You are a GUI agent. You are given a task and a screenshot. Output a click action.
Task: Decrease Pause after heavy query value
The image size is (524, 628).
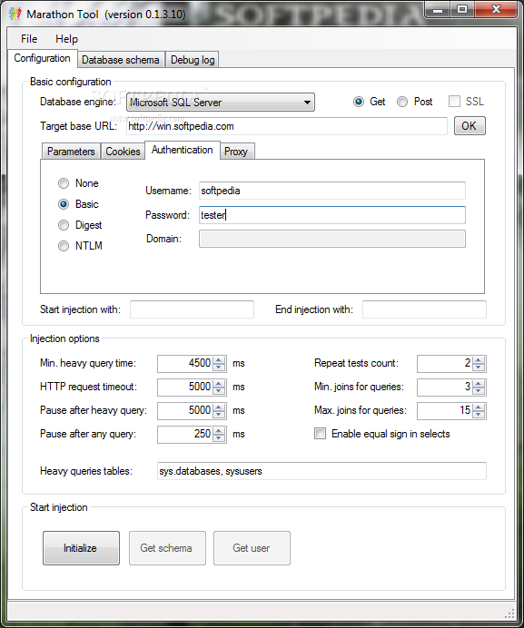pos(219,415)
